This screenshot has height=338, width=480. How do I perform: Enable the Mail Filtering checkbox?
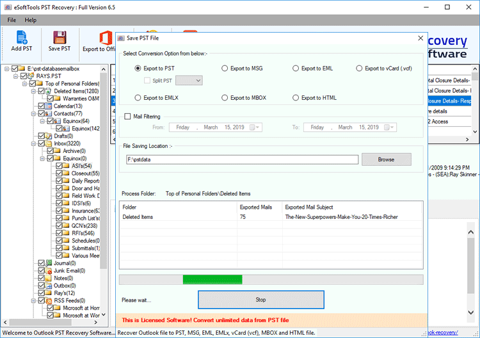pyautogui.click(x=127, y=117)
